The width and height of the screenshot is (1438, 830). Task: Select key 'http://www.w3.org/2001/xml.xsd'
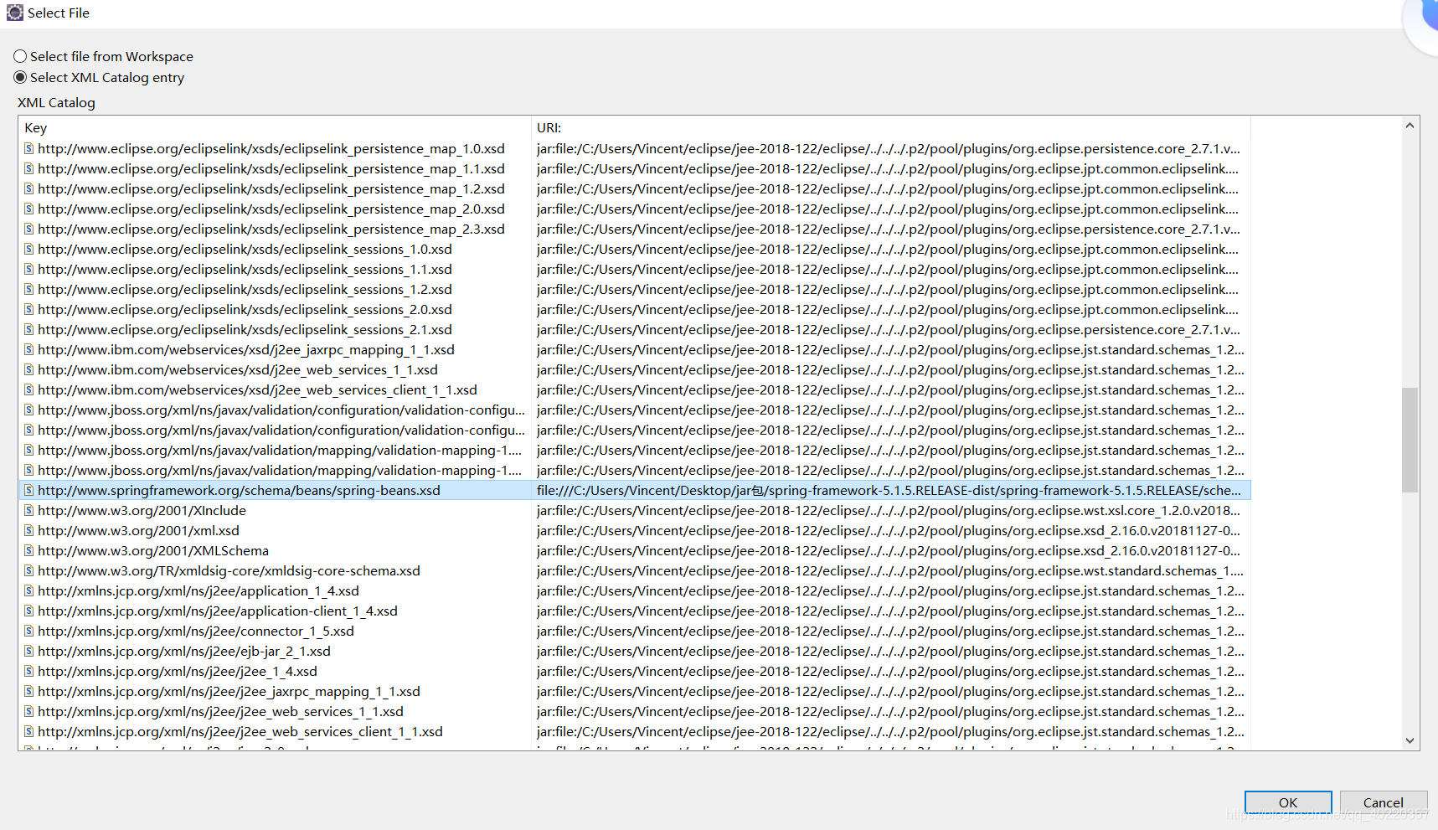[x=138, y=531]
